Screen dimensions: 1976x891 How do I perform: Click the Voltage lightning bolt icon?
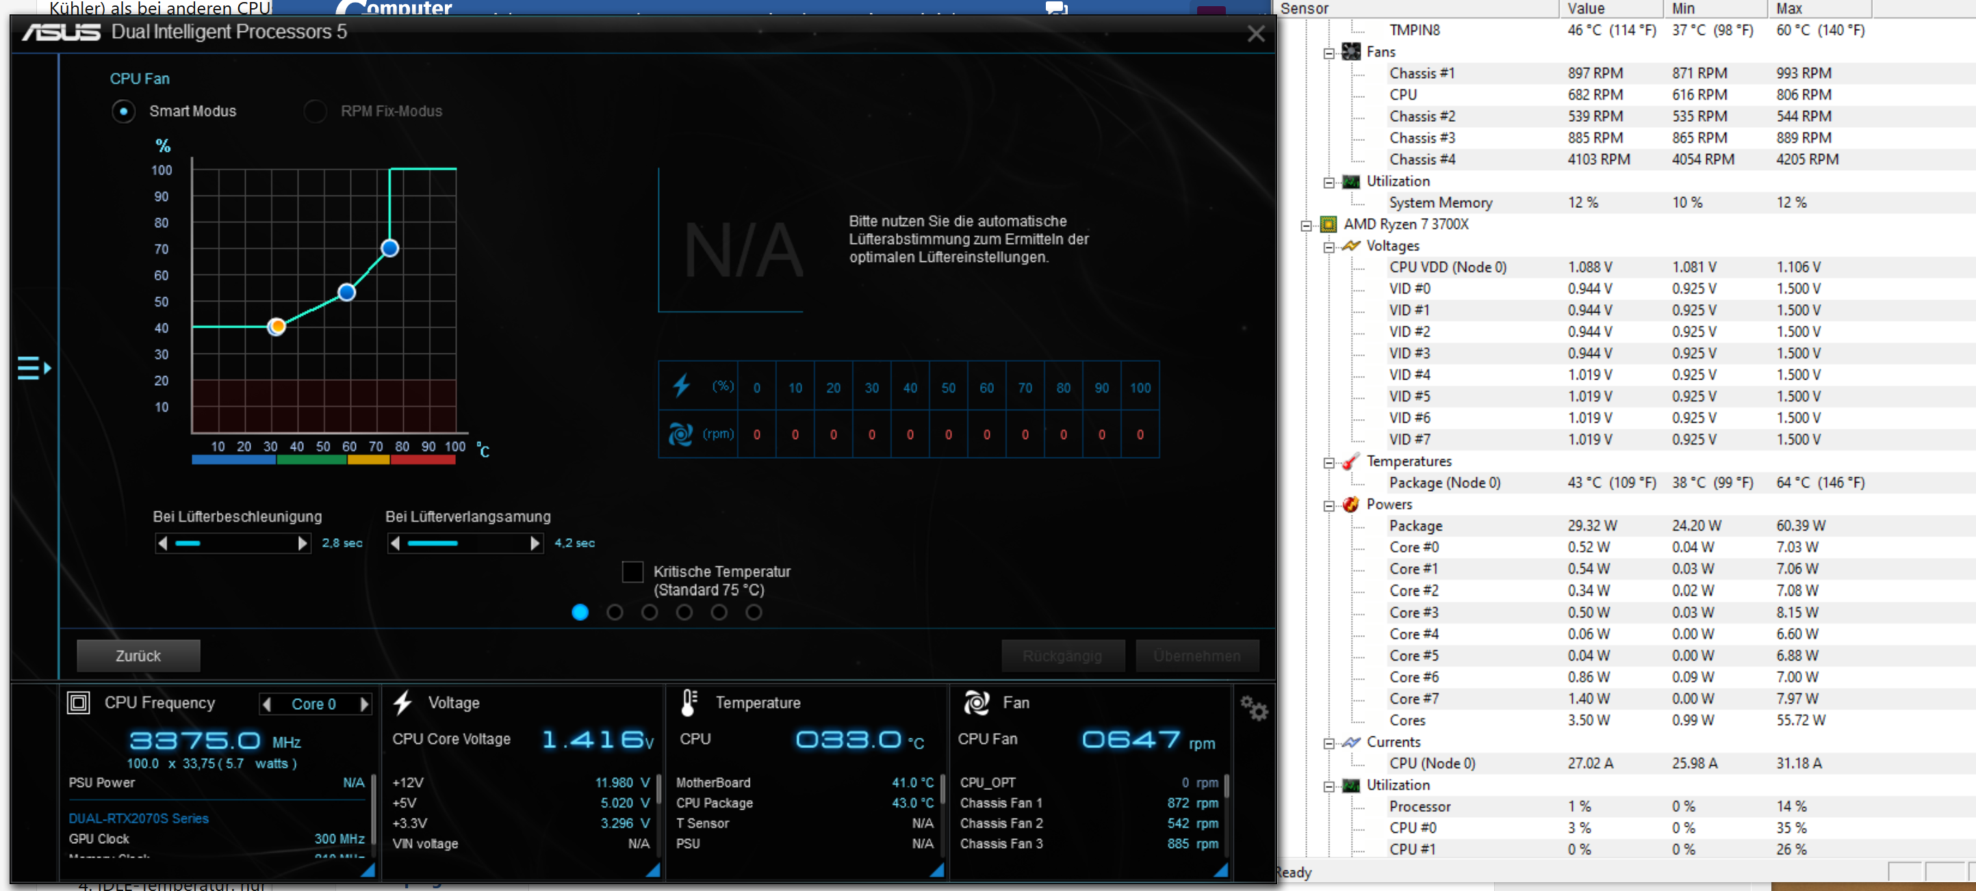(x=402, y=702)
